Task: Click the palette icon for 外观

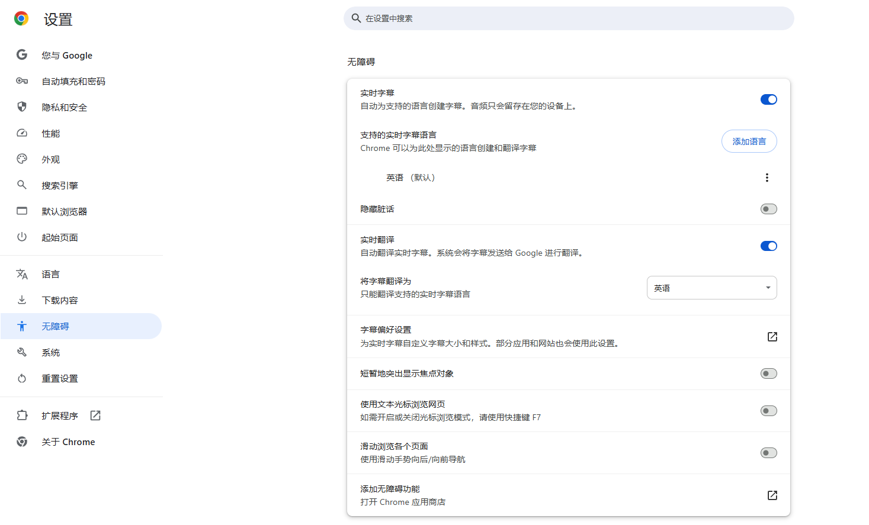Action: (x=22, y=159)
